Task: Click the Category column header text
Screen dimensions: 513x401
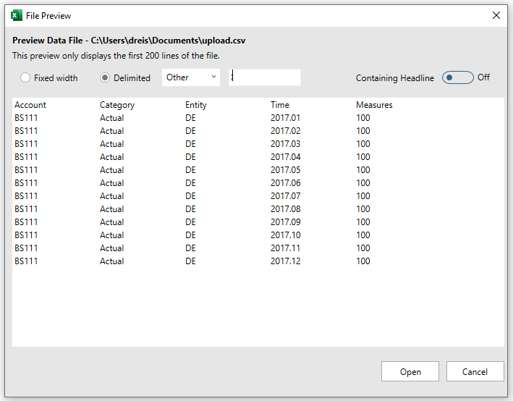Action: (x=117, y=105)
